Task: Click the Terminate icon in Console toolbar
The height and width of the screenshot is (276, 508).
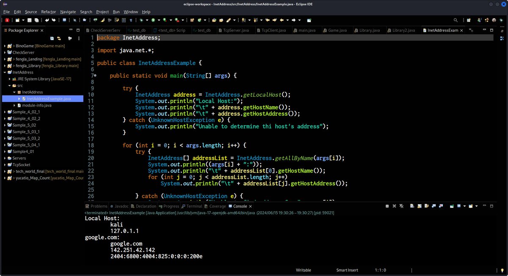Action: (387, 206)
